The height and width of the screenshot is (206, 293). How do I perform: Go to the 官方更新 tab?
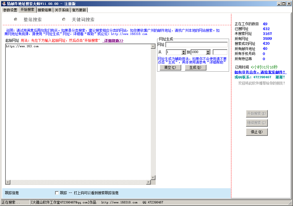[79, 10]
